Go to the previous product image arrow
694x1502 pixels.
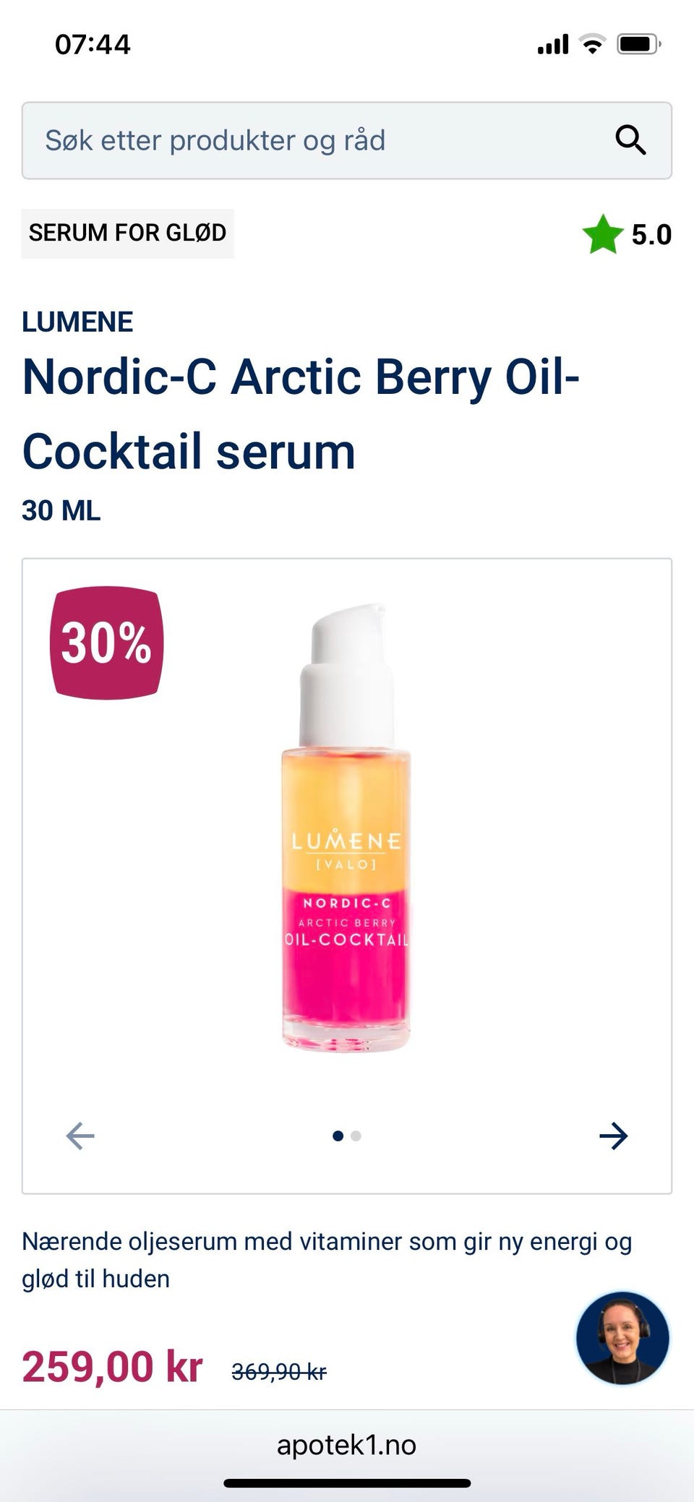click(x=80, y=1136)
